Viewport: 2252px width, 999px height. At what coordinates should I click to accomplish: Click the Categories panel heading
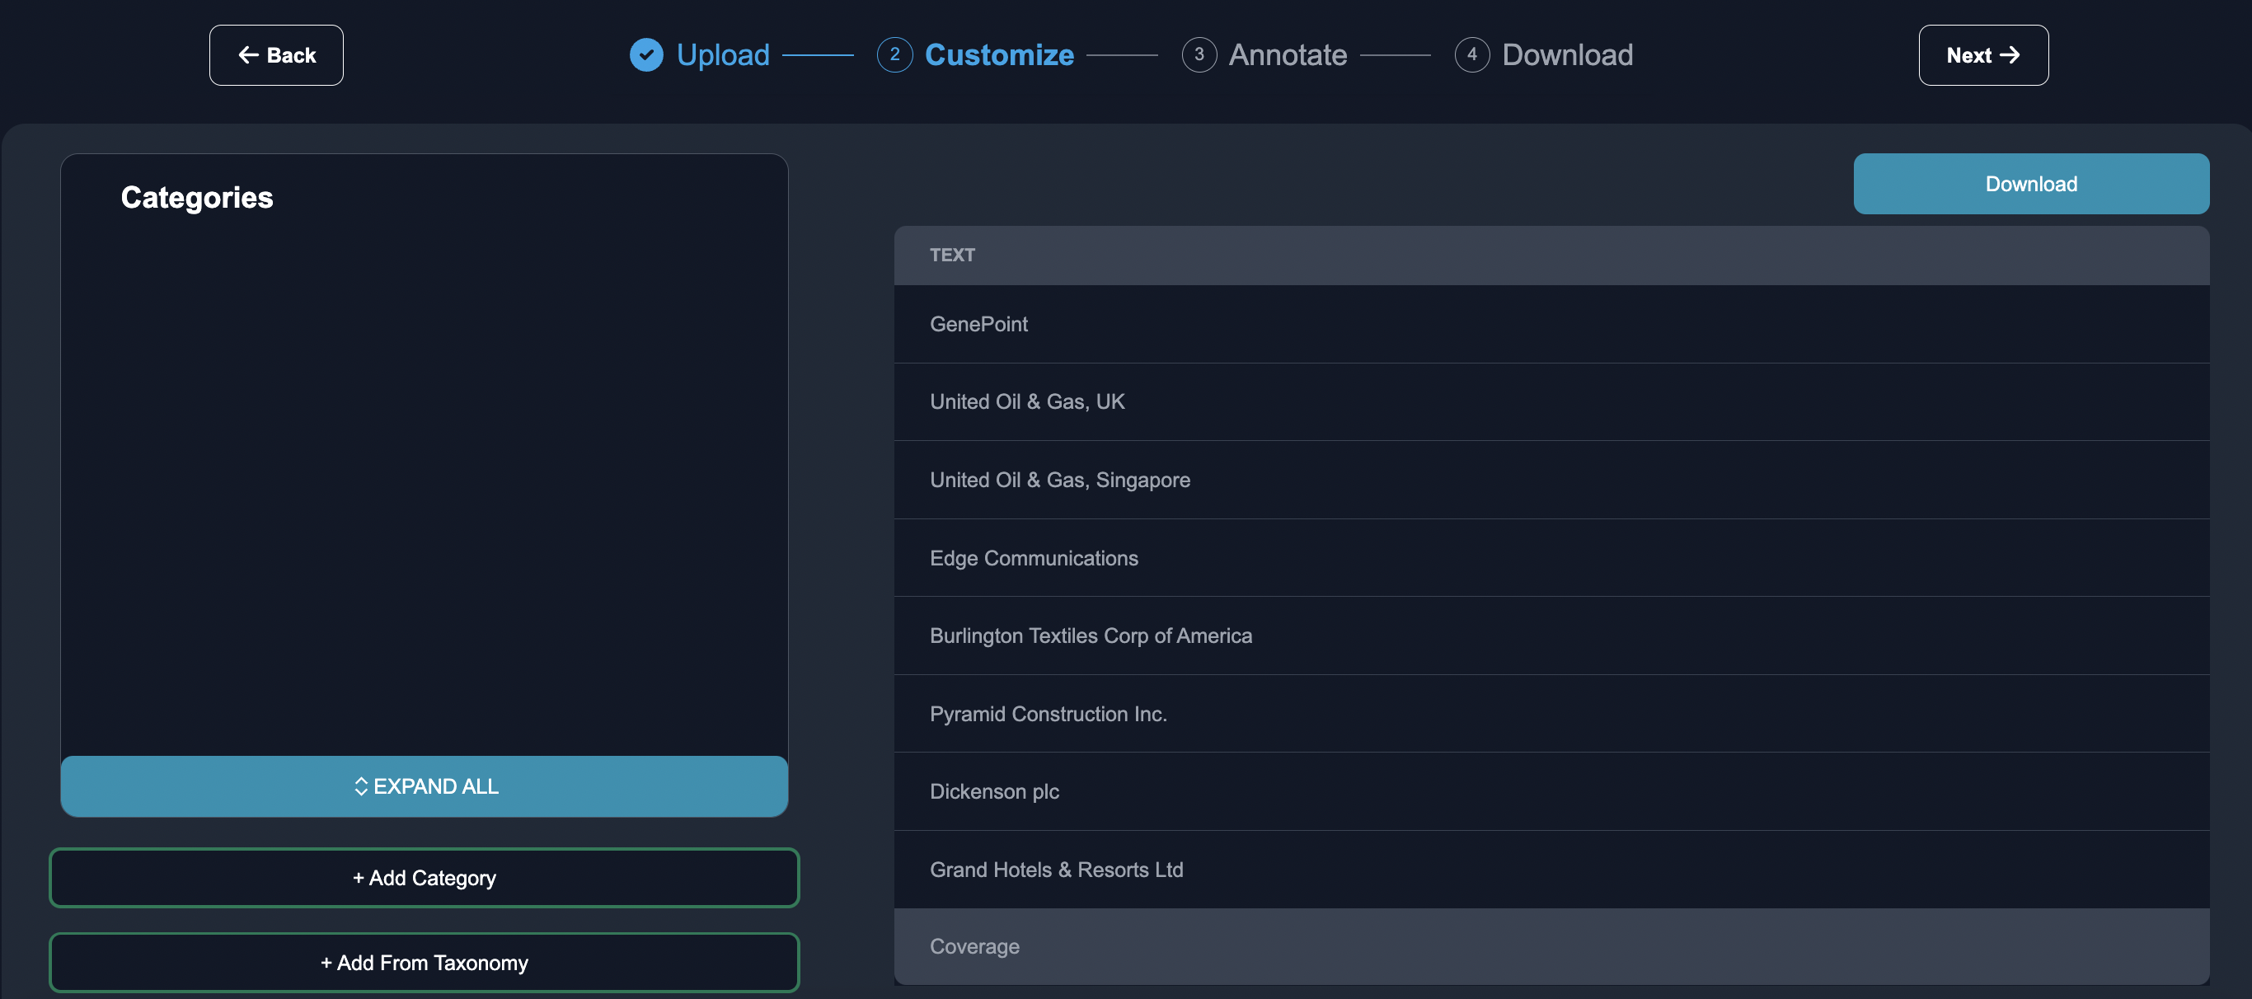[x=197, y=198]
